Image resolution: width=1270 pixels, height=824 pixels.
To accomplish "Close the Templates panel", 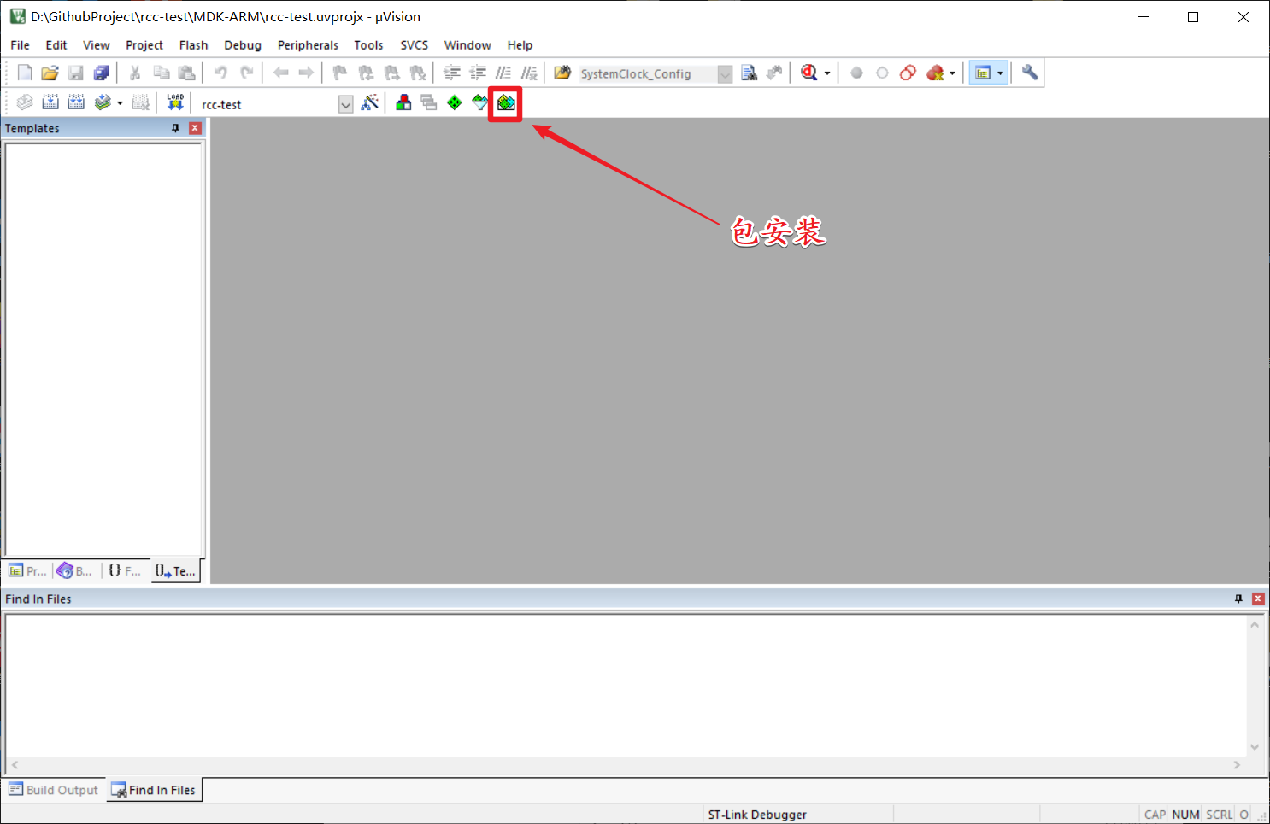I will (195, 128).
